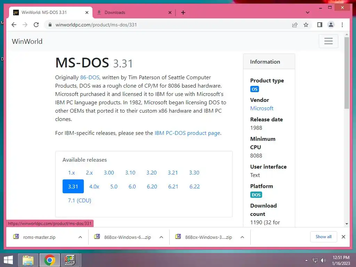The image size is (356, 267).
Task: Expand options for roms-master.zip
Action: 80,237
